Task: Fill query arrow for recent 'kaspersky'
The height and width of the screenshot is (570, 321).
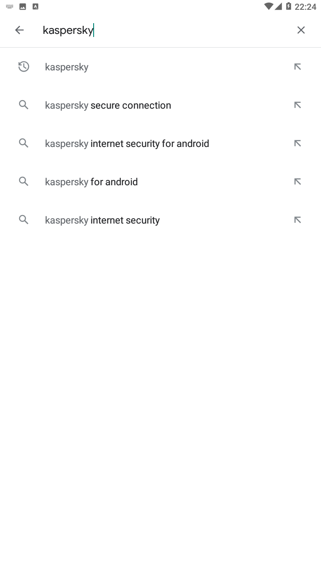Action: (297, 67)
